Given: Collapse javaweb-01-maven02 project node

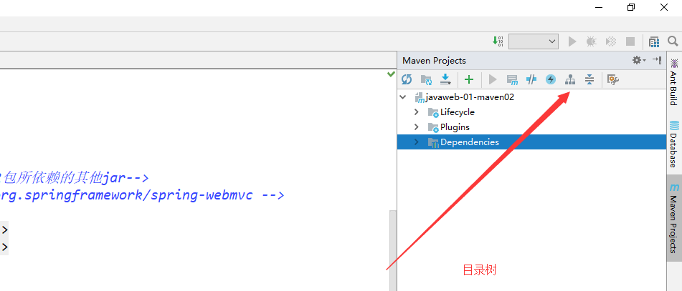Looking at the screenshot, I should coord(403,97).
